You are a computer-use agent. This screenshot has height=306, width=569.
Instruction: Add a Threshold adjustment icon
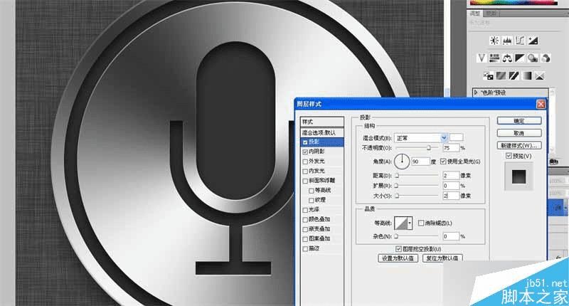click(514, 76)
